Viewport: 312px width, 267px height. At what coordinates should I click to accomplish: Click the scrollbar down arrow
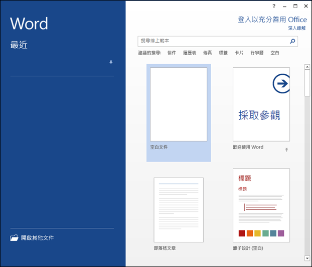(x=307, y=258)
